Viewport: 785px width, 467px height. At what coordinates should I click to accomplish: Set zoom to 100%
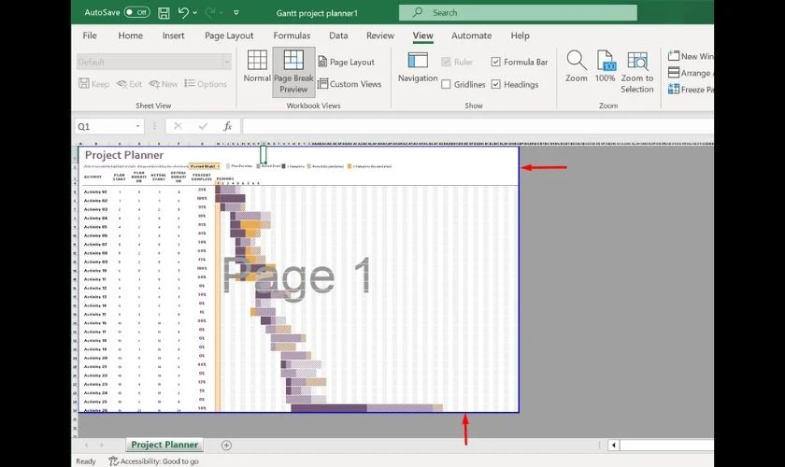(x=606, y=67)
